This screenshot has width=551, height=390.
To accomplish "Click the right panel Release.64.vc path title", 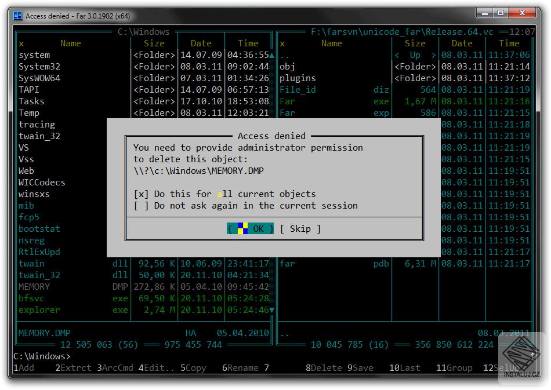I will (x=402, y=32).
